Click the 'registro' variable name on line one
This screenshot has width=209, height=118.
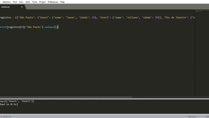coord(6,17)
